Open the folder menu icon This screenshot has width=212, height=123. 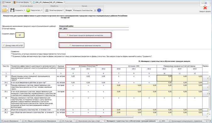[x=4, y=10]
